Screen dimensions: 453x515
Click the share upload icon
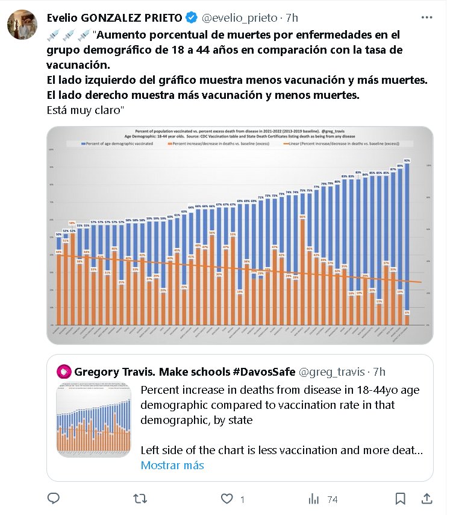[x=426, y=499]
